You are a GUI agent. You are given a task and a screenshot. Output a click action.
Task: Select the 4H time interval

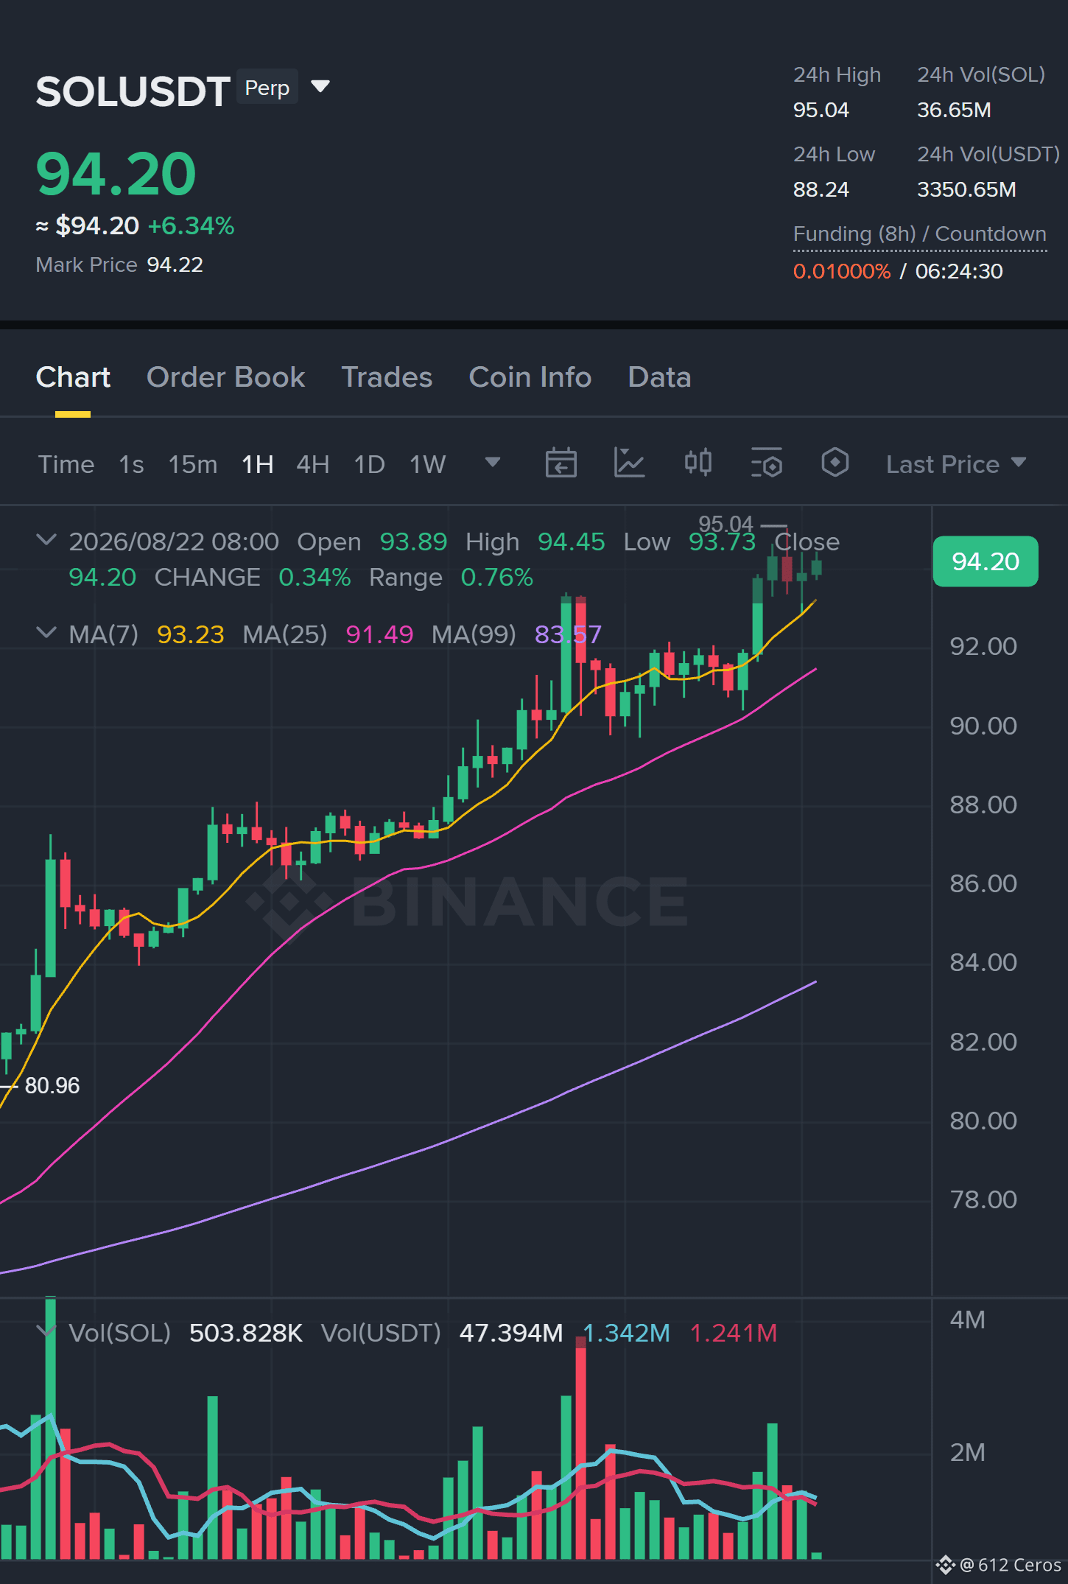click(312, 464)
